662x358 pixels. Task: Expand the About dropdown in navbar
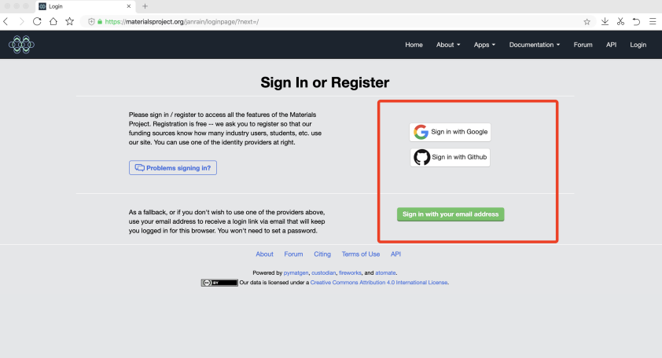tap(448, 45)
